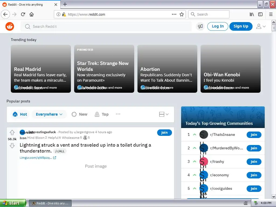Click the lock warning icon in address bar
The height and width of the screenshot is (207, 276).
pyautogui.click(x=64, y=14)
